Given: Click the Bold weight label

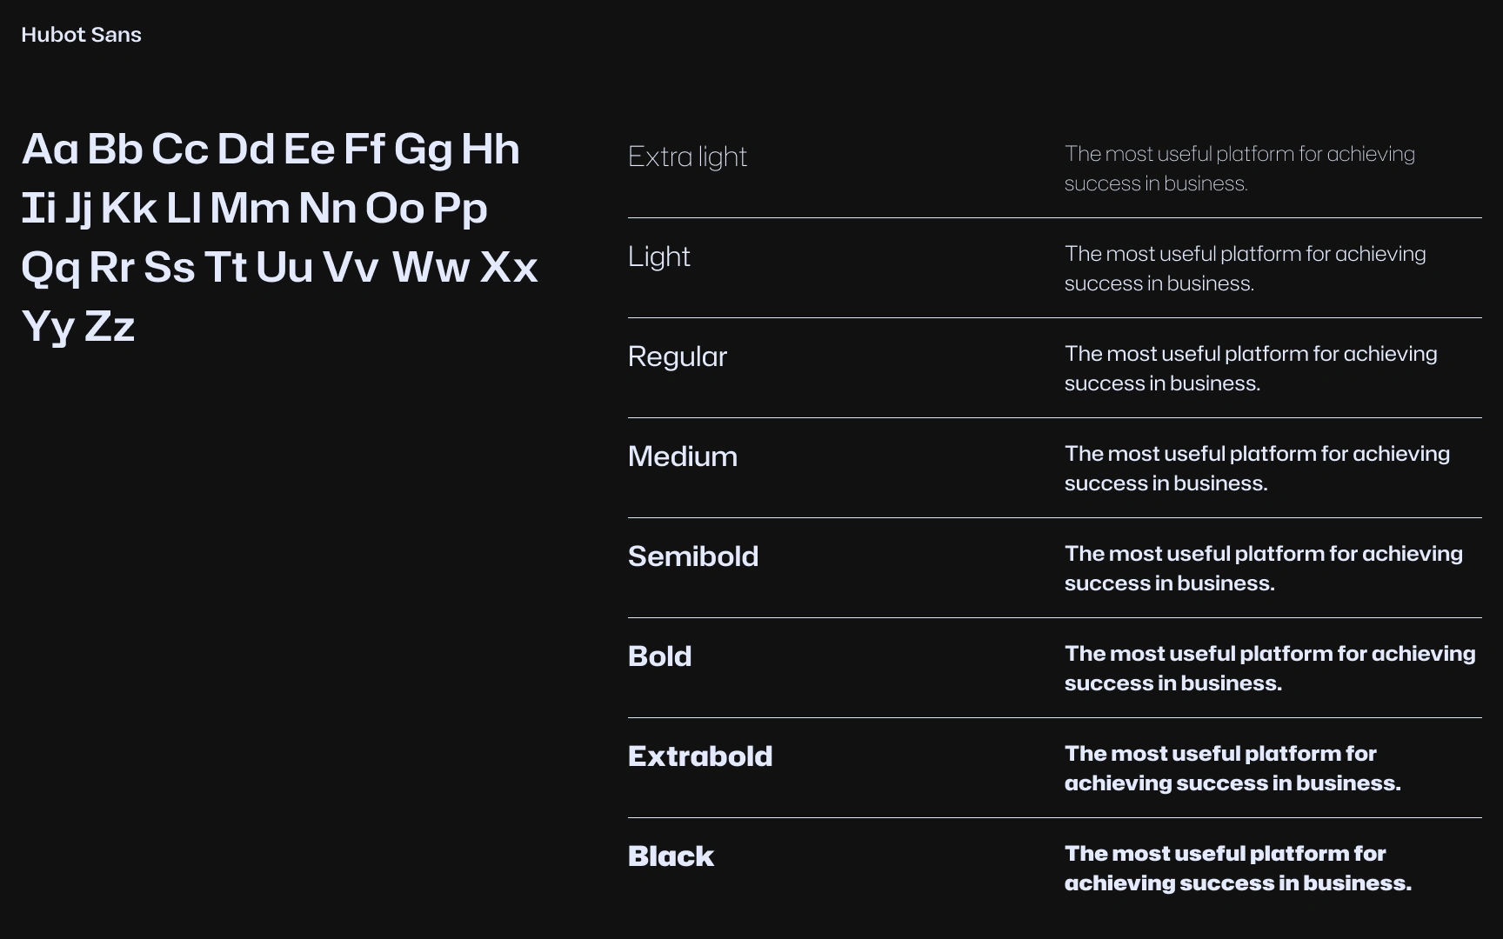Looking at the screenshot, I should (x=659, y=656).
